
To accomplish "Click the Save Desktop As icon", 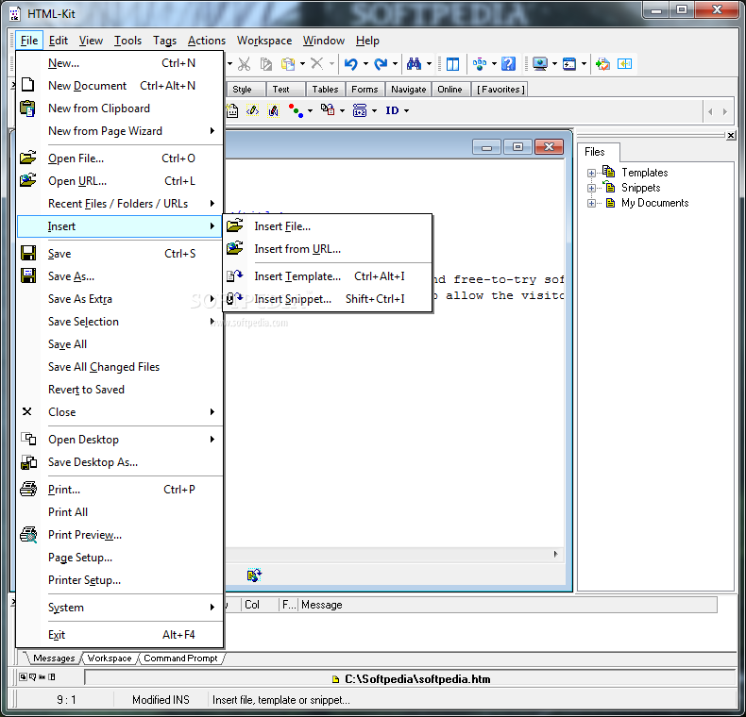I will [28, 461].
